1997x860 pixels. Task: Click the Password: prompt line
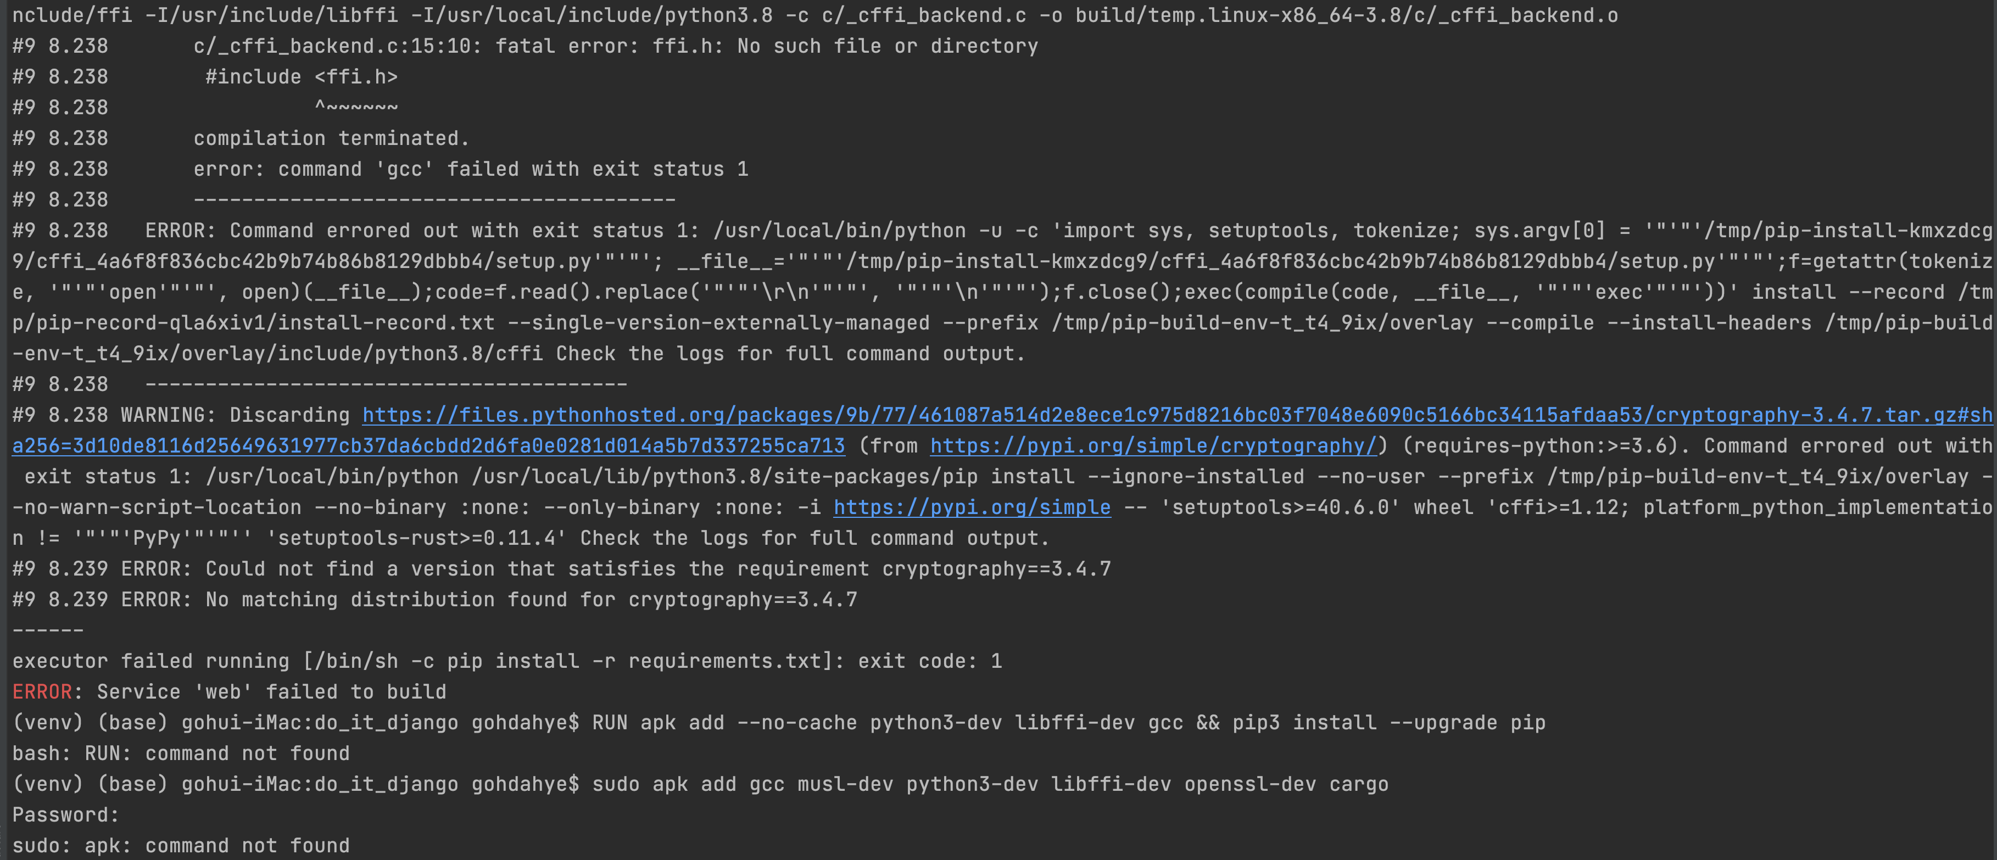pyautogui.click(x=66, y=815)
